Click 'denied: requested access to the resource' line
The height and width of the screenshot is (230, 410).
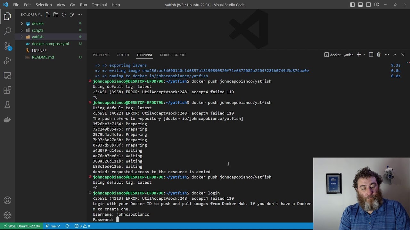(152, 172)
